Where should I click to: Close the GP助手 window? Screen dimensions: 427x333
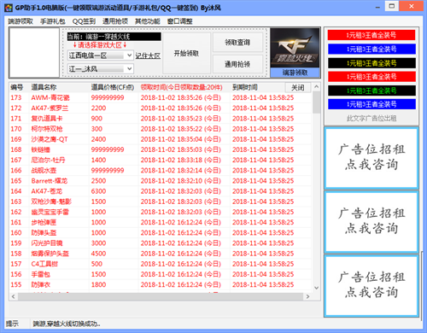point(411,6)
